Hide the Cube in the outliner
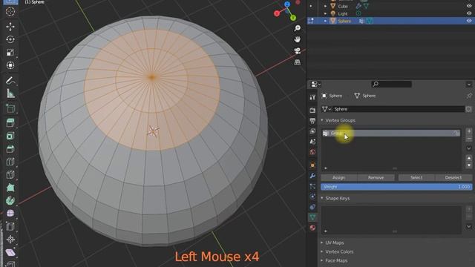The height and width of the screenshot is (267, 475). pos(469,6)
